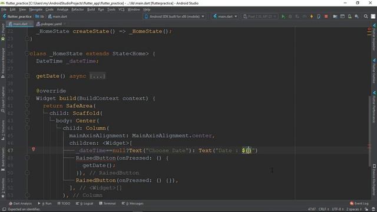The height and width of the screenshot is (212, 377).
Task: Trigger Flutter Hot Reload lightning icon
Action: (312, 16)
